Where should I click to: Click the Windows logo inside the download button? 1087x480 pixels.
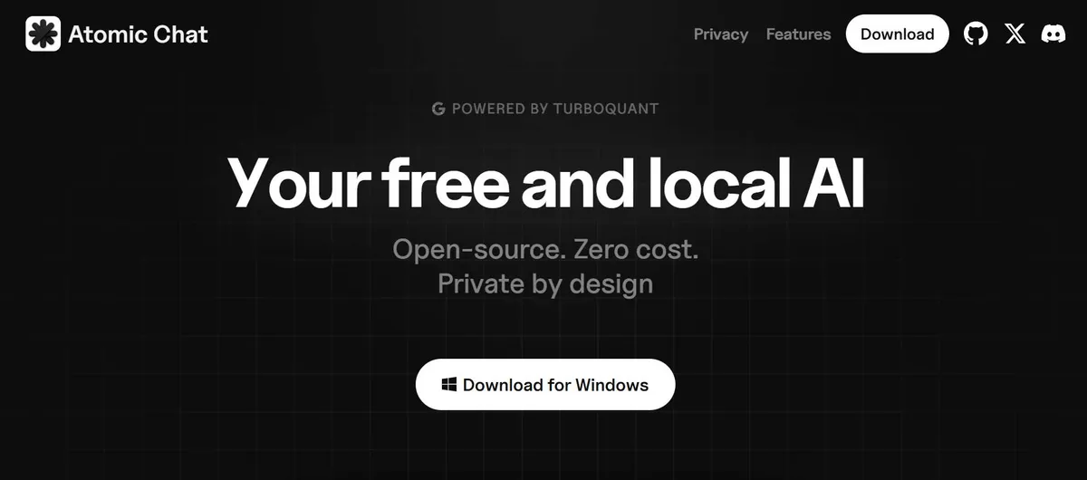coord(449,385)
